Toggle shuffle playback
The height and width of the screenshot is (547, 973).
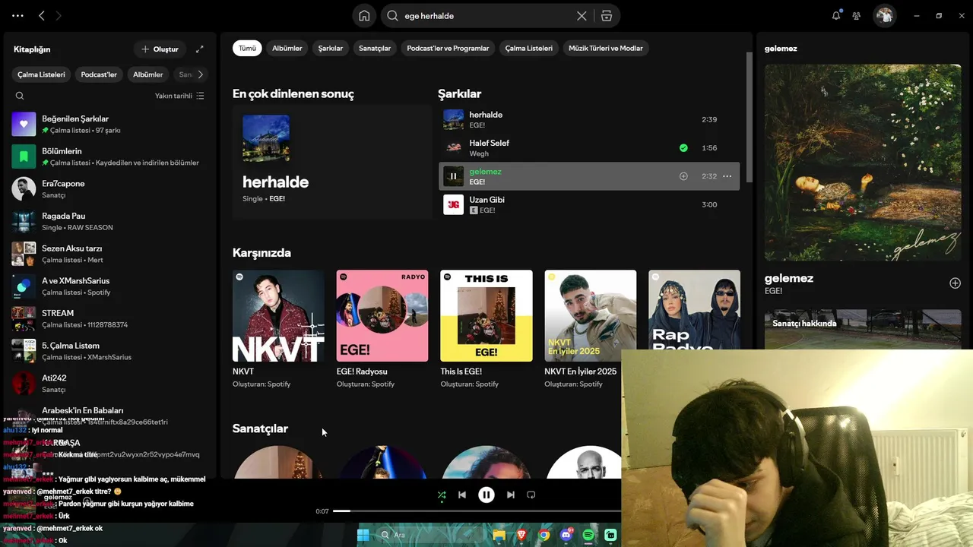click(442, 495)
